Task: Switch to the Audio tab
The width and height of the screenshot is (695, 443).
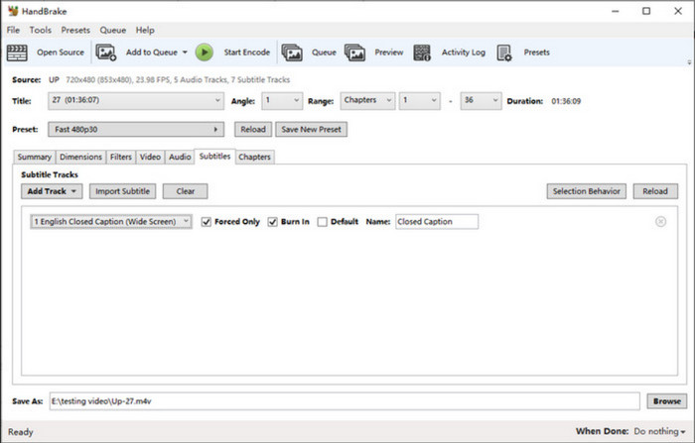Action: click(180, 157)
